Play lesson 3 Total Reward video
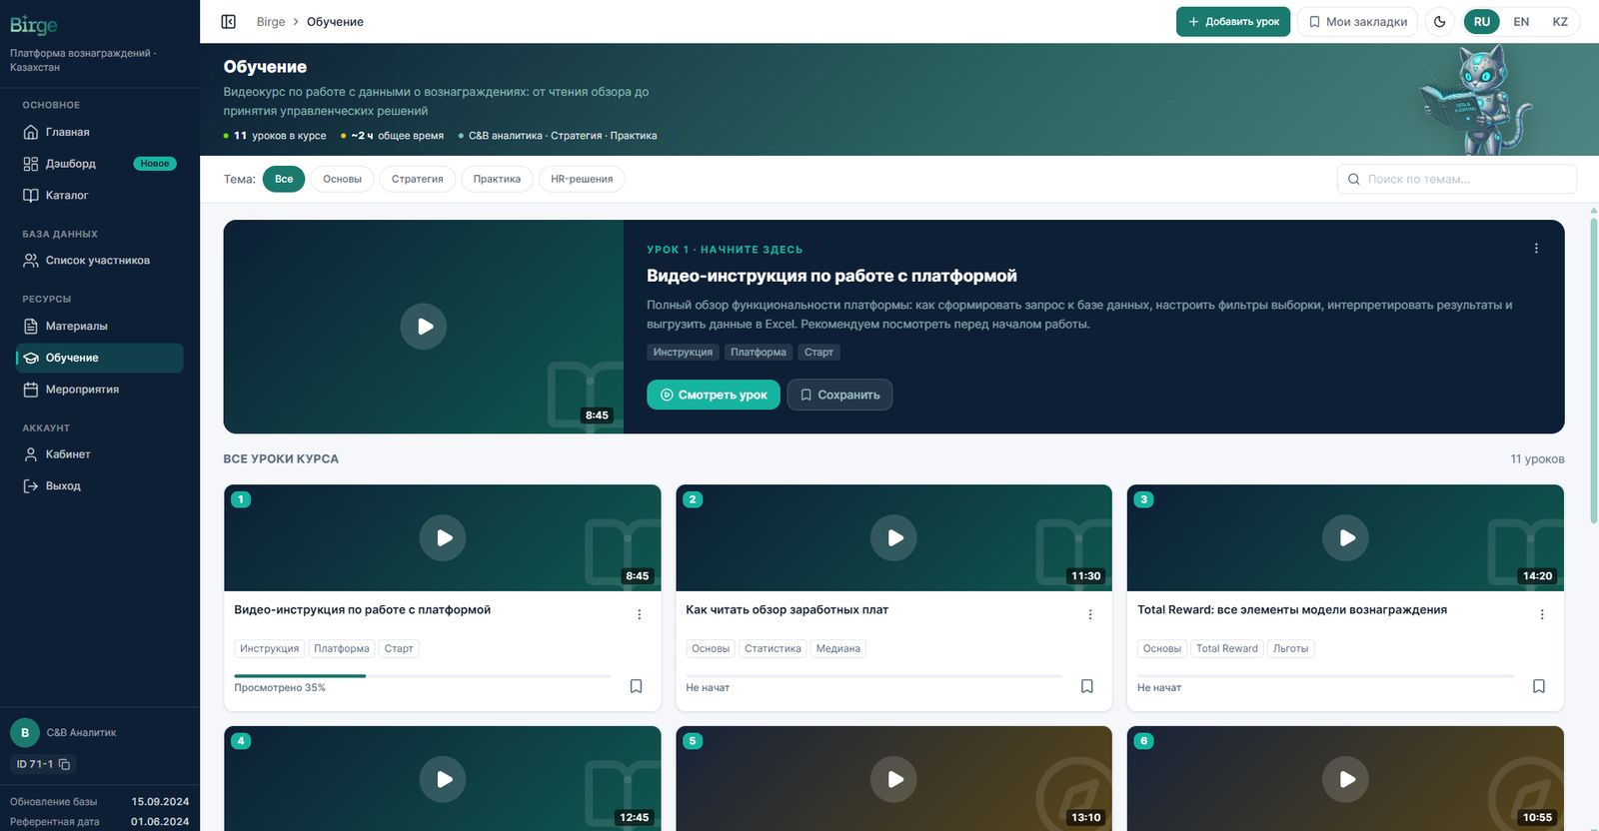This screenshot has width=1599, height=831. coord(1346,537)
